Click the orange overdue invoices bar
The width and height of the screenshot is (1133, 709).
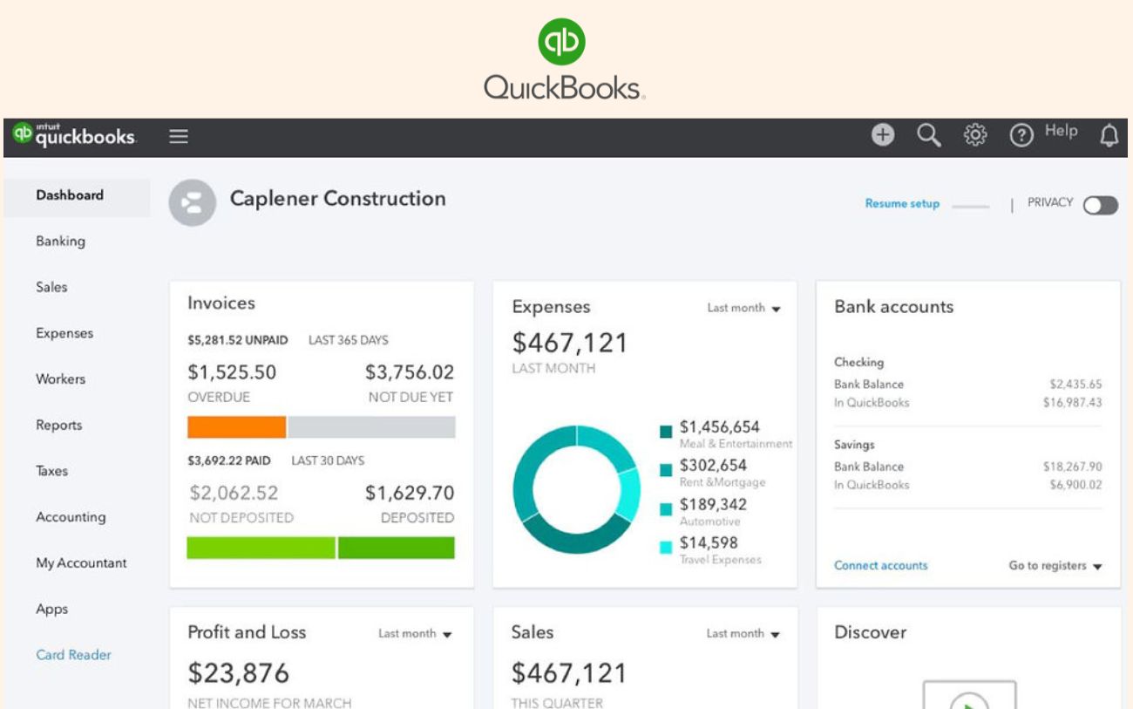tap(236, 426)
